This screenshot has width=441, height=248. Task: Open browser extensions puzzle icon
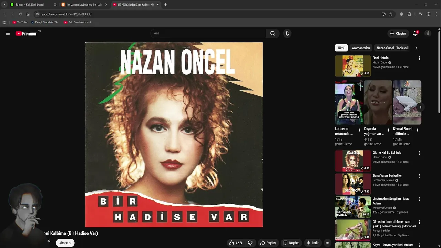pos(409,14)
